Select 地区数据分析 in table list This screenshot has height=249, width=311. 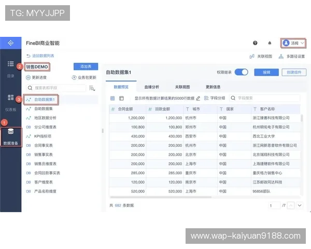(x=41, y=118)
